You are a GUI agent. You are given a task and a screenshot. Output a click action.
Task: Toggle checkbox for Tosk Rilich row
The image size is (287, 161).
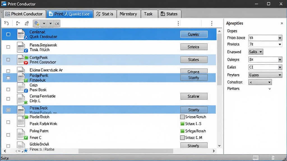(8, 47)
